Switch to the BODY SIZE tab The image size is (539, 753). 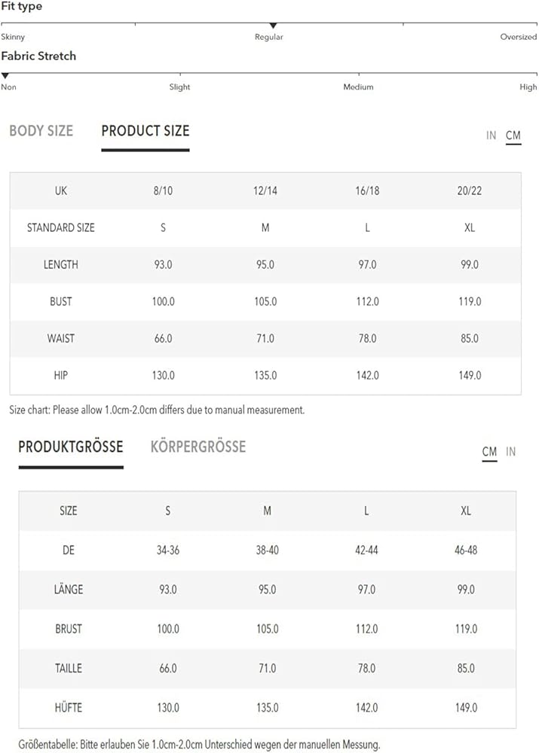[x=41, y=131]
